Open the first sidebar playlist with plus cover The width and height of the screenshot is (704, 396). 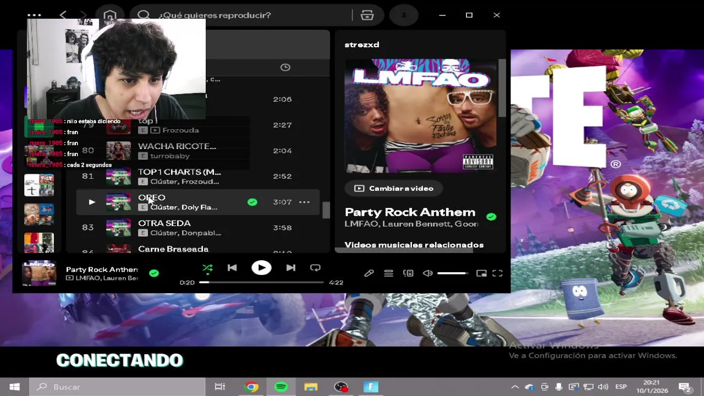point(39,185)
